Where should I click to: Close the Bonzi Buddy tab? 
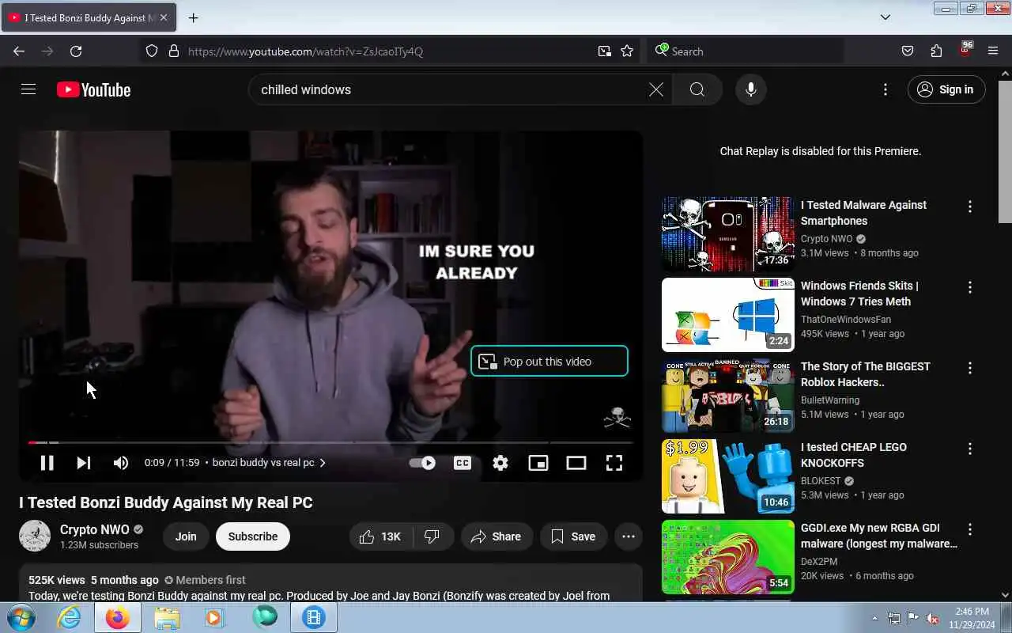tap(164, 17)
